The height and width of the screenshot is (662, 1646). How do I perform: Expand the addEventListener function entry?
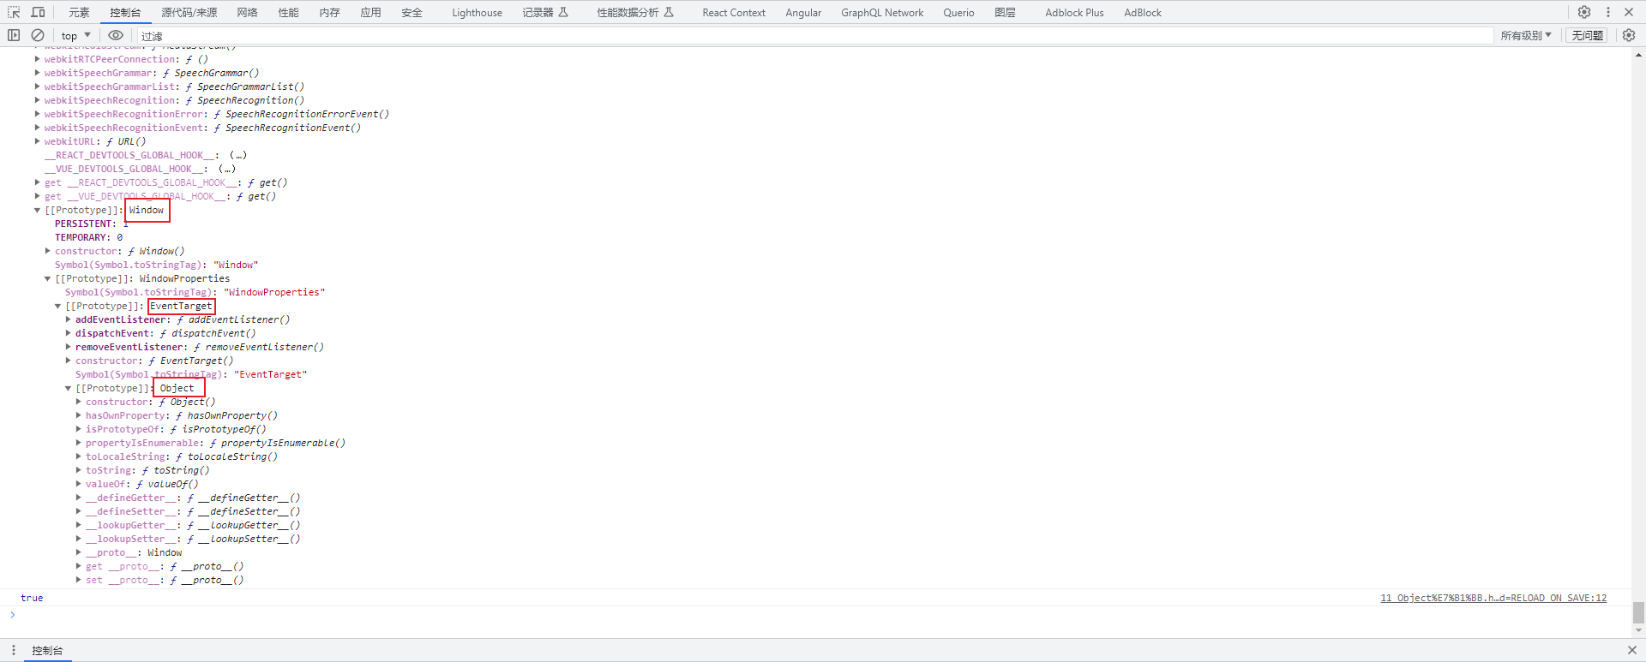click(x=69, y=319)
